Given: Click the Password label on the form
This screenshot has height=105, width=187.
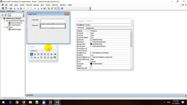Looking at the screenshot, I should pos(35,25).
